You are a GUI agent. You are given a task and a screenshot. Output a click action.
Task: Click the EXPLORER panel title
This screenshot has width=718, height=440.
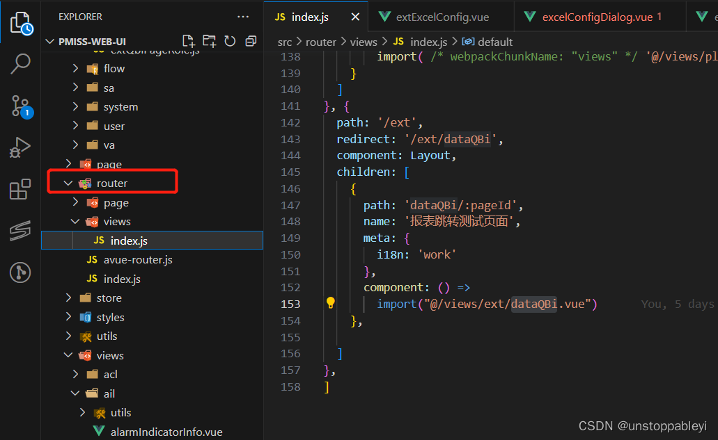pyautogui.click(x=80, y=17)
